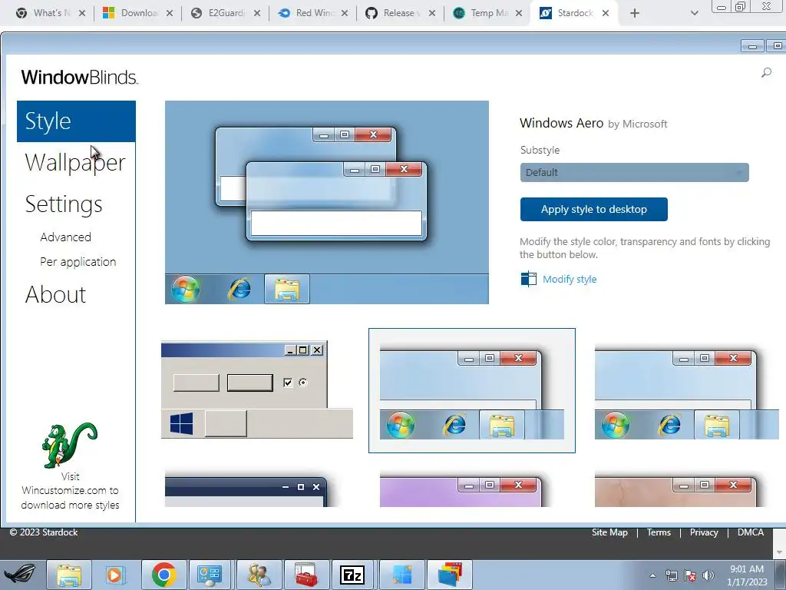Viewport: 786px width, 590px height.
Task: Open the user accounts taskbar icon
Action: (259, 575)
